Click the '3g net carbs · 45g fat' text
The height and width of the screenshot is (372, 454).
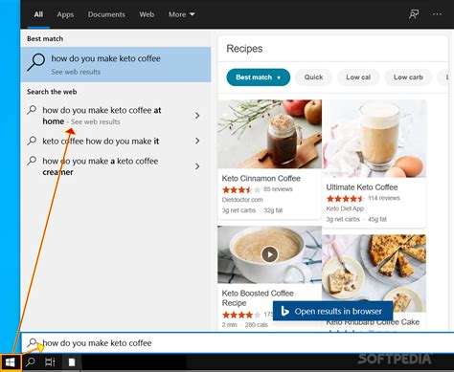click(356, 219)
